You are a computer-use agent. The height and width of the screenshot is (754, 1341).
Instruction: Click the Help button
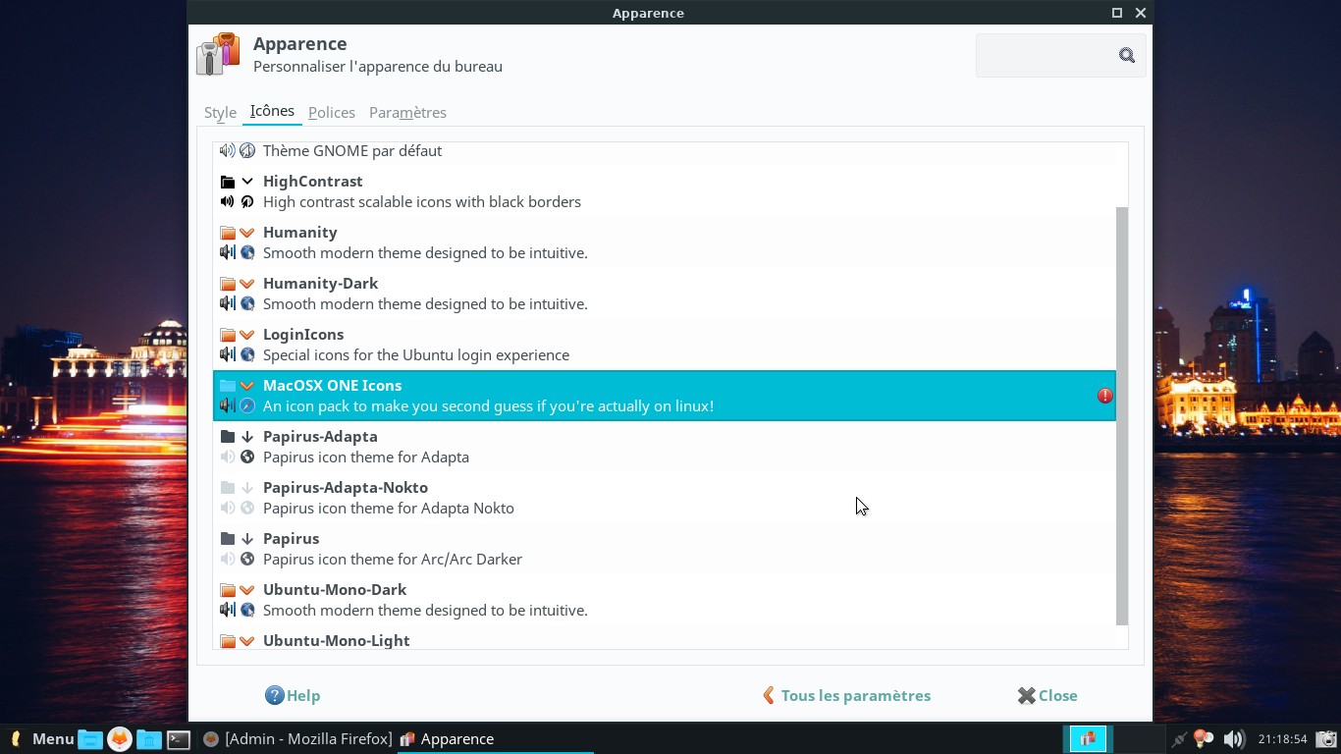pyautogui.click(x=293, y=696)
